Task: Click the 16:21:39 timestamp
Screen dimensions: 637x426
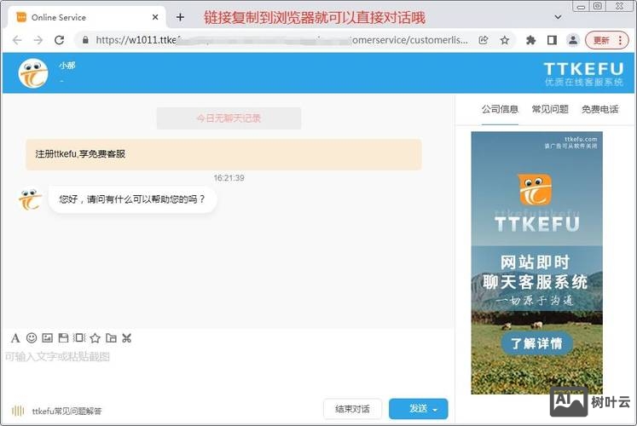Action: click(x=229, y=178)
